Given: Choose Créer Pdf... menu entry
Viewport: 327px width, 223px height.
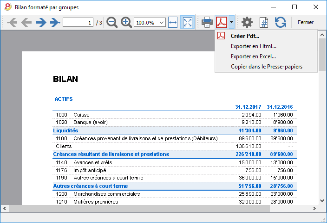Looking at the screenshot, I should (266, 36).
